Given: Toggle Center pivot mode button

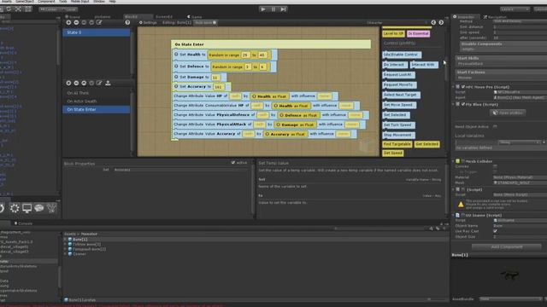Looking at the screenshot, I should (50, 9).
